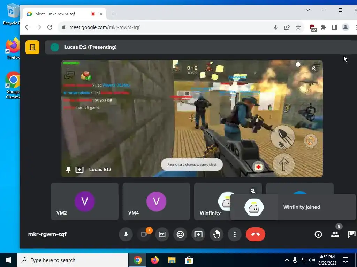This screenshot has height=267, width=357.
Task: Reload the Meet page
Action: pos(50,27)
